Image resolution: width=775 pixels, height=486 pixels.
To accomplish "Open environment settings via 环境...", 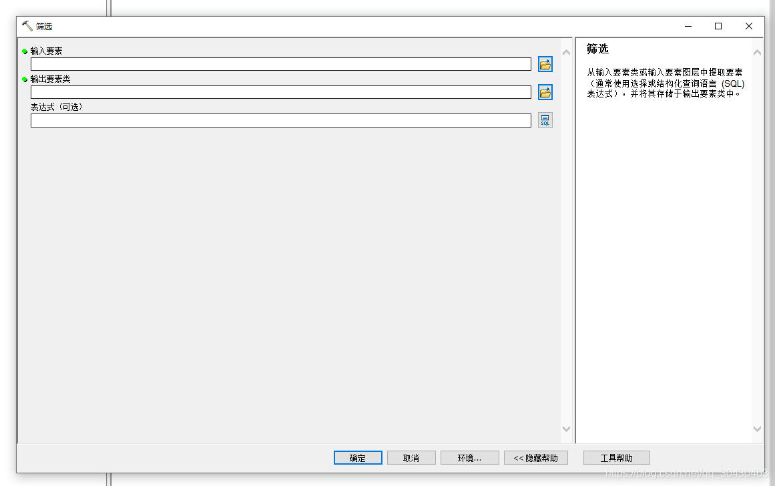I will (x=469, y=457).
